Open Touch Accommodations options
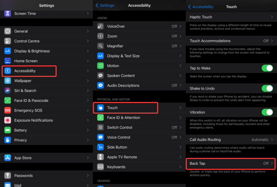 [x=230, y=41]
